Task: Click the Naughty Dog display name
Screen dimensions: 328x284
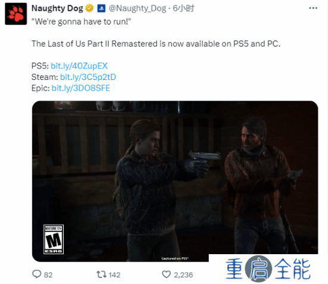Action: [x=57, y=8]
